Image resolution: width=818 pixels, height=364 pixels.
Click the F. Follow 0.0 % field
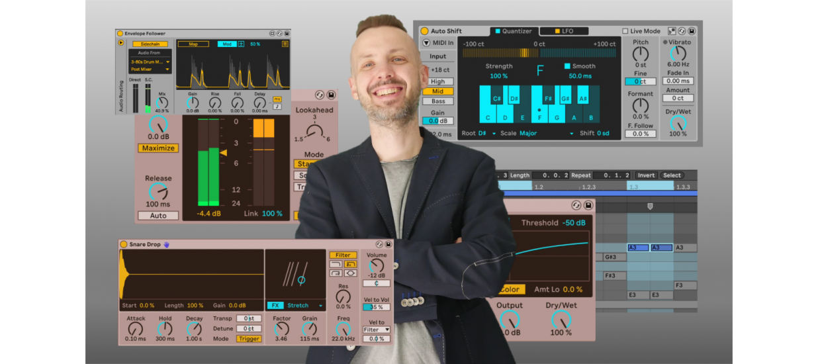(x=641, y=134)
